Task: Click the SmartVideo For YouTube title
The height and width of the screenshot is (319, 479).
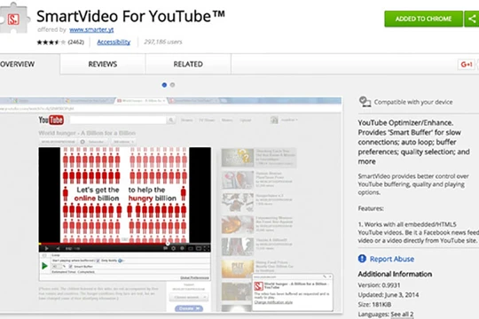Action: [130, 16]
